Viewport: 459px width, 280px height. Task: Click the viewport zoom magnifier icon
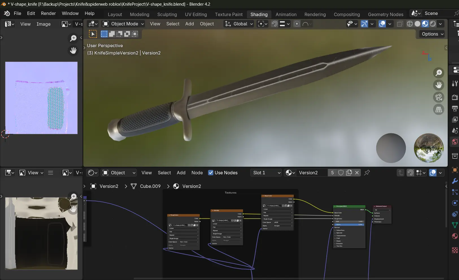click(439, 73)
